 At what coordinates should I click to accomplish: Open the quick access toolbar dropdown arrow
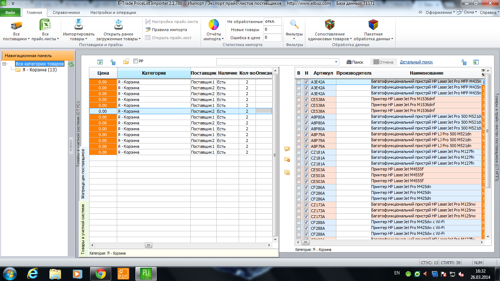pyautogui.click(x=13, y=3)
